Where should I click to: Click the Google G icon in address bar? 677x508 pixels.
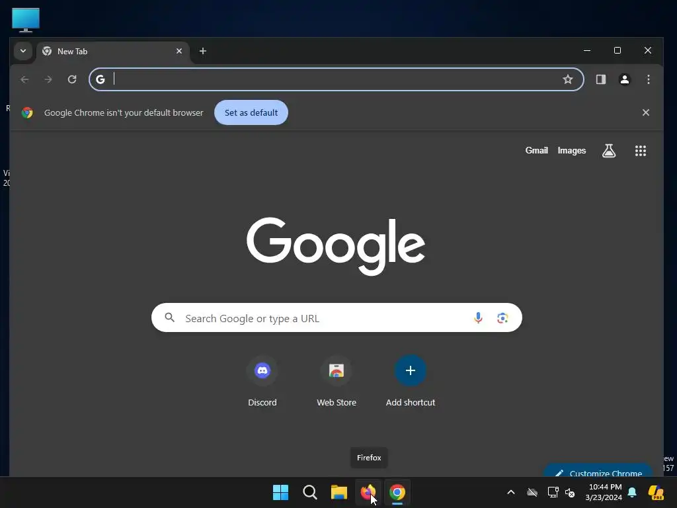coord(100,79)
